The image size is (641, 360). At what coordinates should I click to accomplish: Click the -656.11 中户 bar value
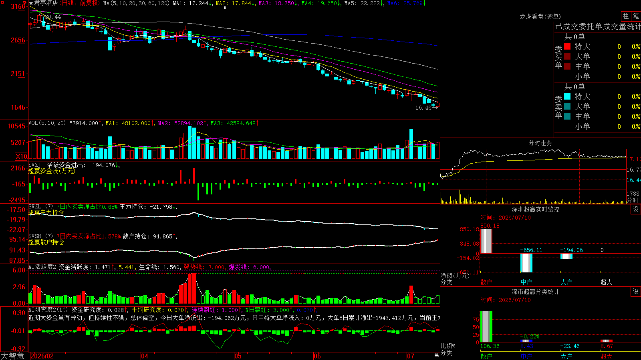(x=531, y=250)
